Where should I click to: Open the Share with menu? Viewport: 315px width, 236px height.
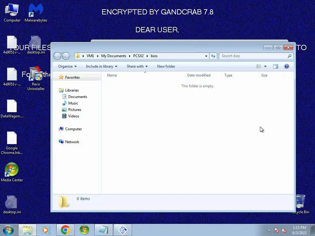tap(137, 66)
